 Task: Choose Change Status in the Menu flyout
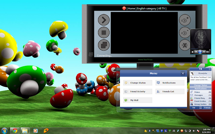(x=138, y=83)
